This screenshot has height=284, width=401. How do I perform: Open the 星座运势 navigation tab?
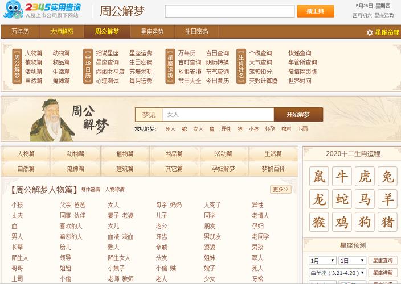click(x=152, y=32)
